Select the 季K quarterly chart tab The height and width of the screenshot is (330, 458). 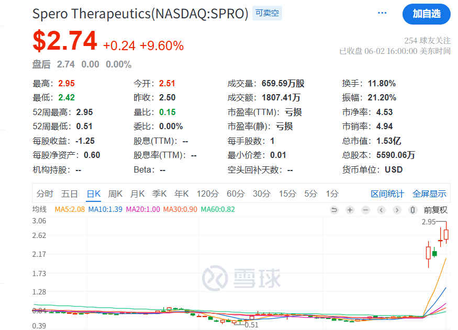pyautogui.click(x=159, y=194)
